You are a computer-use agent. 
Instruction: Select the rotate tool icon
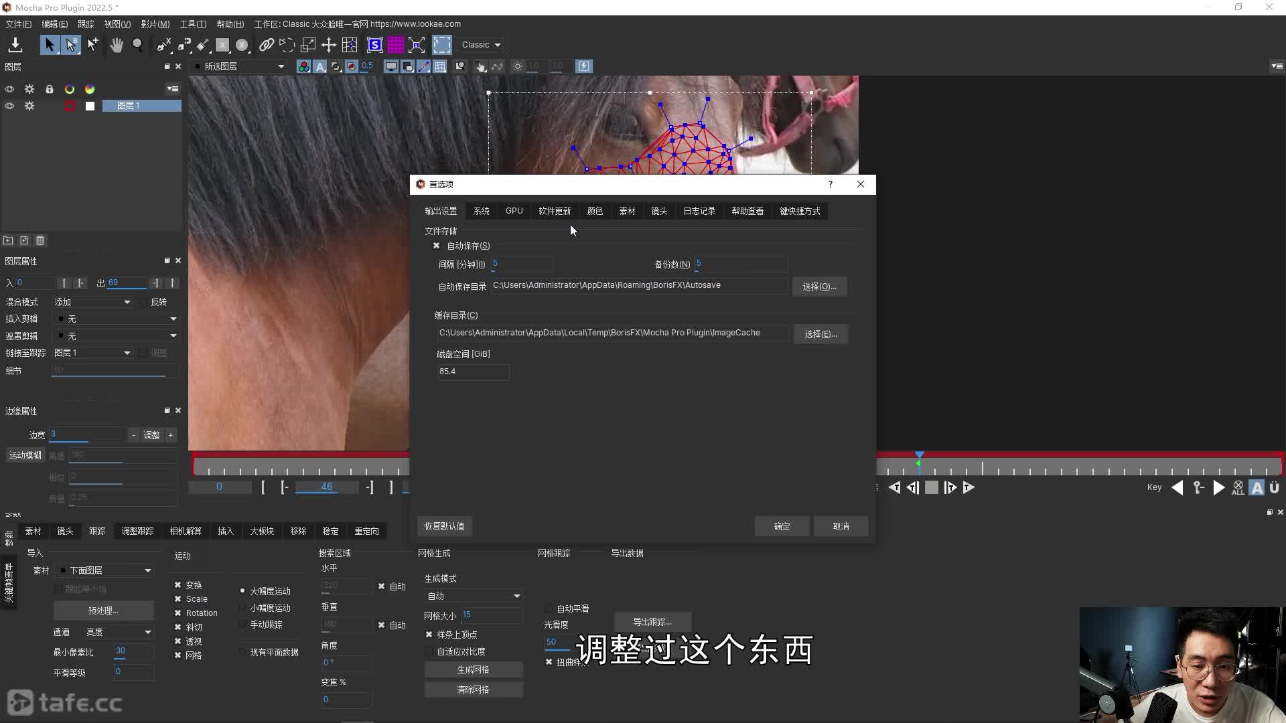[287, 45]
